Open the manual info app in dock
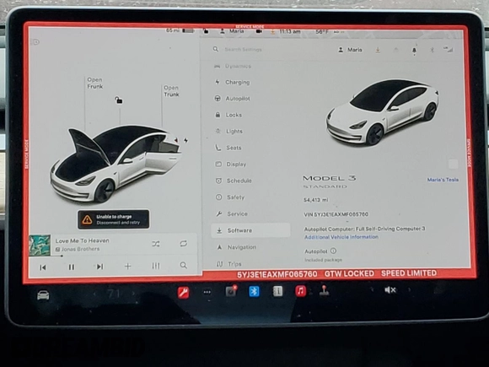This screenshot has height=367, width=489. [277, 291]
